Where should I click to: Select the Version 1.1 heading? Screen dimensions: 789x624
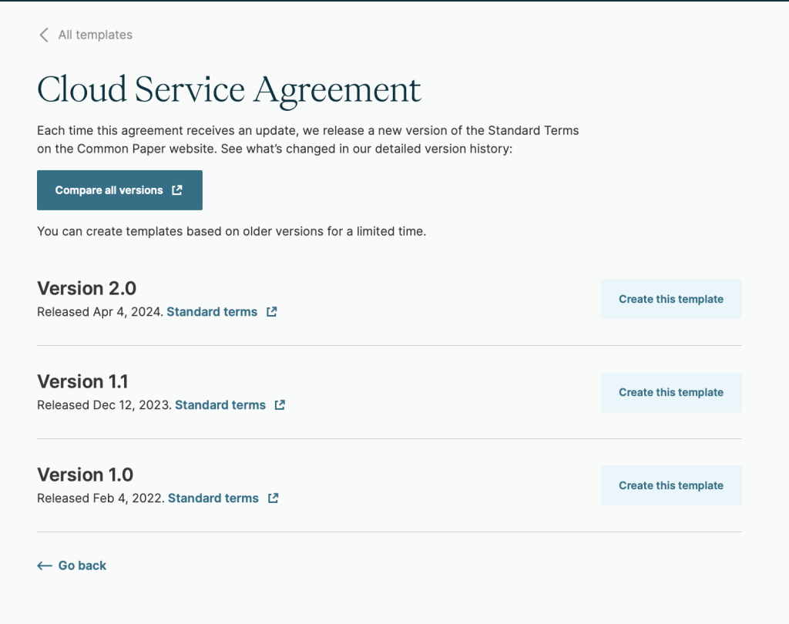(82, 381)
